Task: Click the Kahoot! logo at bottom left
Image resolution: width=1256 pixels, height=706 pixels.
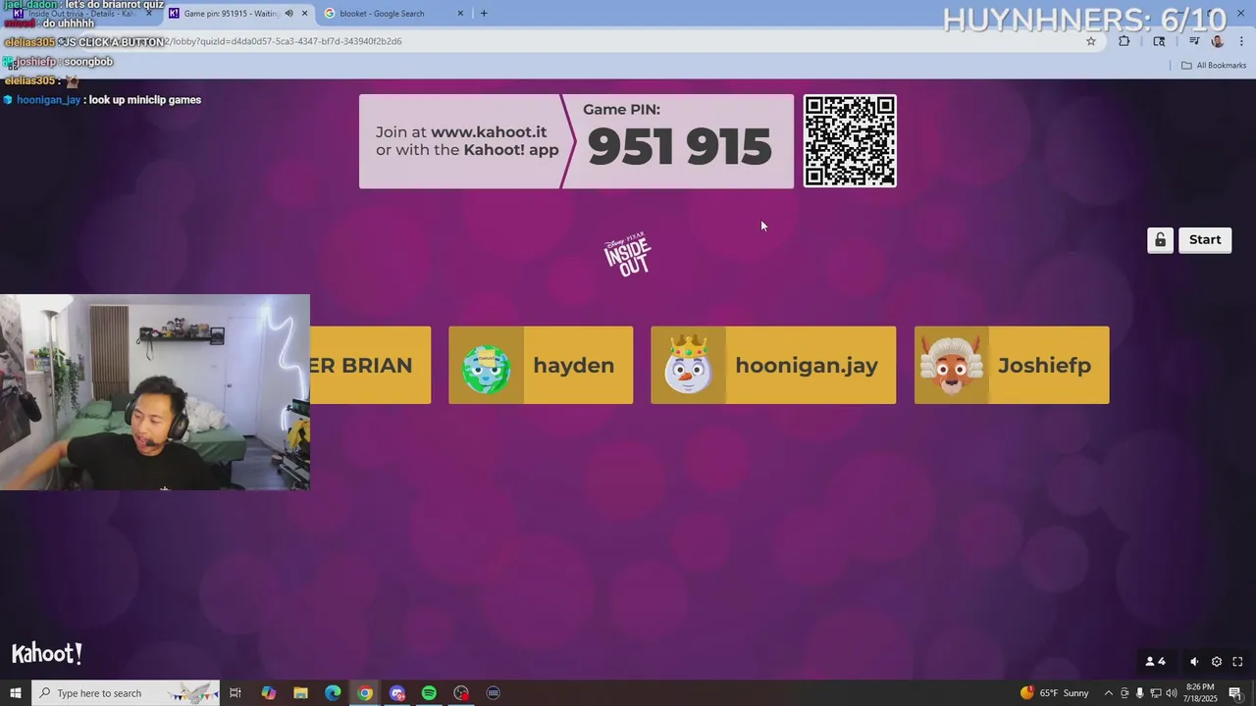Action: pos(46,653)
